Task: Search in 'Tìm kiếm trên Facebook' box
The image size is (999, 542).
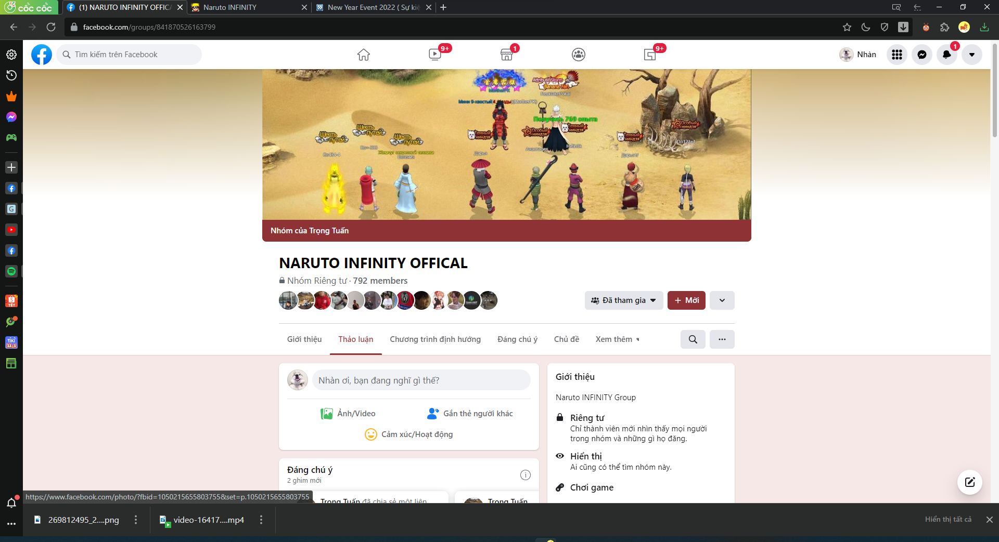Action: 129,55
